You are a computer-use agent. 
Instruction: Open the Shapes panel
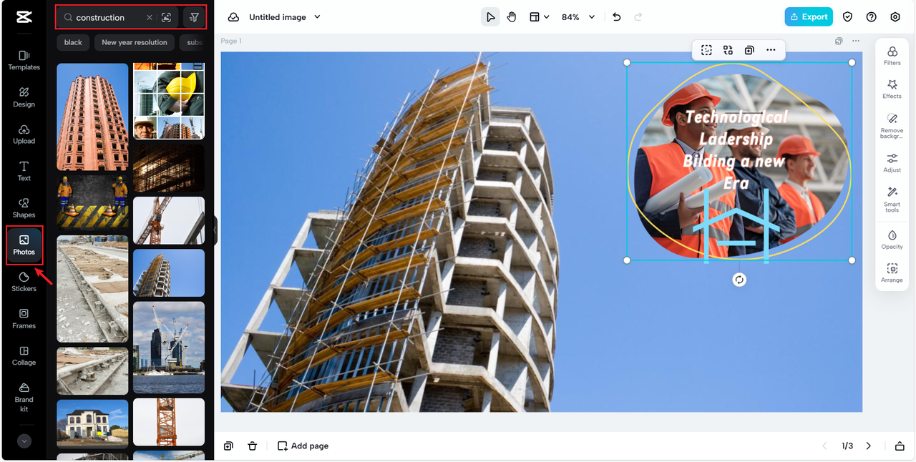[x=24, y=208]
